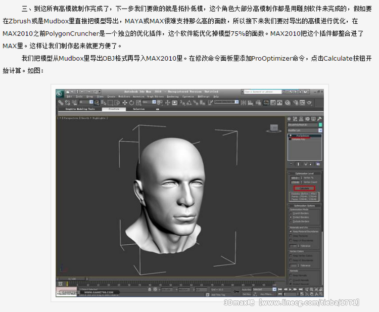Click the green object color swatch
This screenshot has height=312, width=379.
(x=320, y=125)
